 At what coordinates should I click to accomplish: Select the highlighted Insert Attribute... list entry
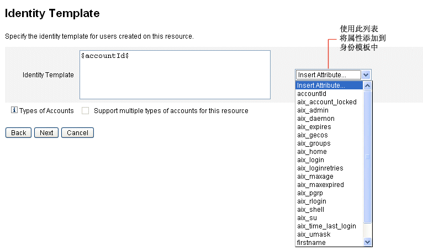329,85
